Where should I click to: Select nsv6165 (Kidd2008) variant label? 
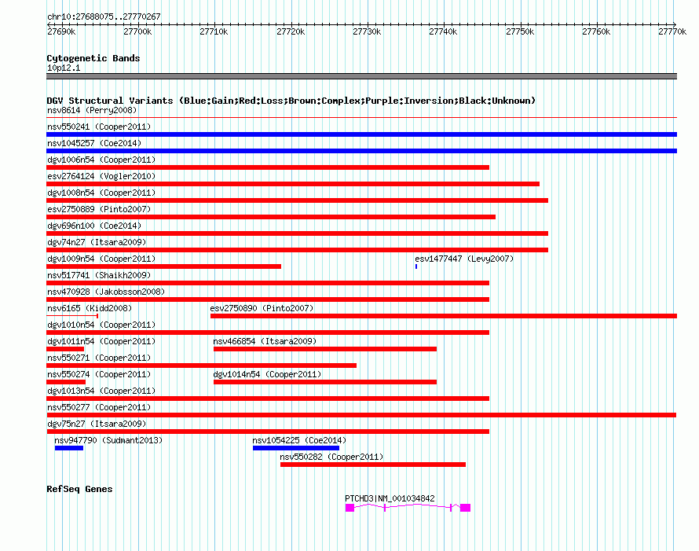coord(90,308)
